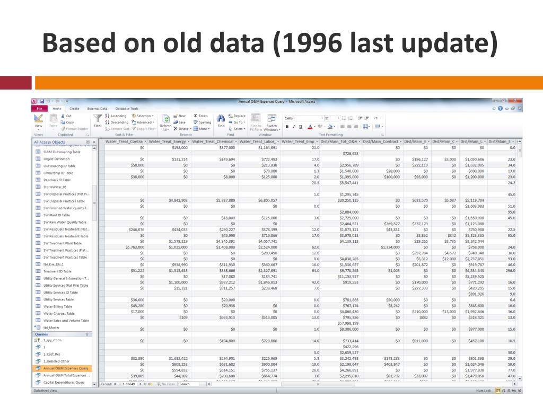Open the View button in Views group
Screen dimensions: 543x407
point(38,121)
